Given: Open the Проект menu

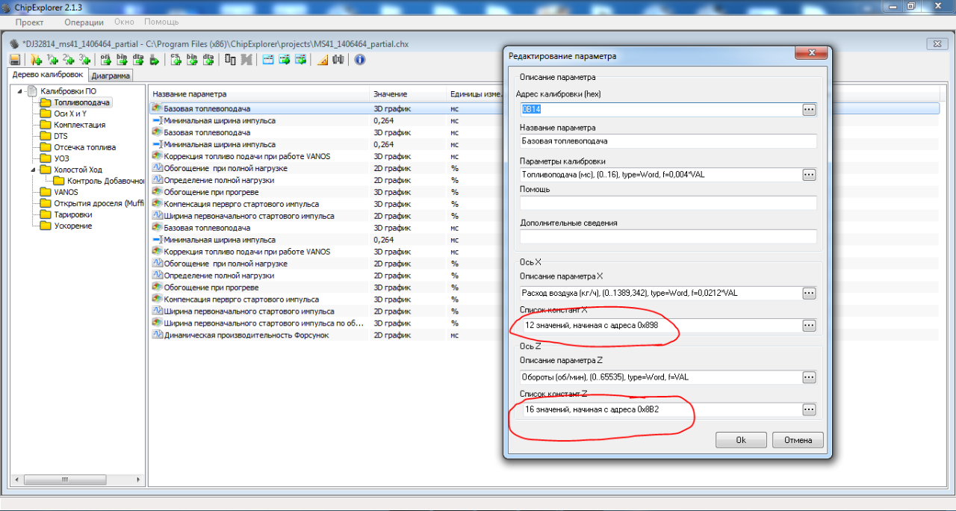Looking at the screenshot, I should (30, 22).
